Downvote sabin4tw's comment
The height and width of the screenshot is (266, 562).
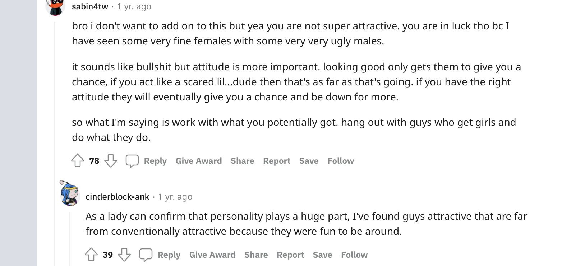tap(111, 161)
